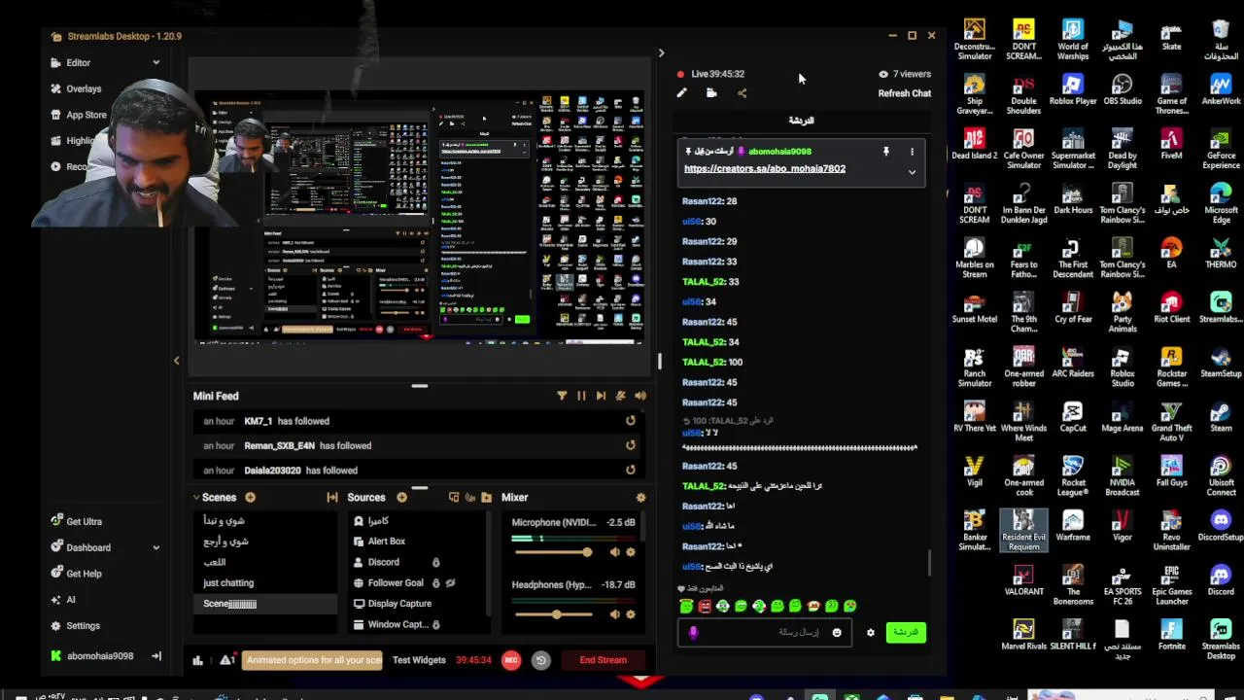Open App Store in the sidebar

86,115
